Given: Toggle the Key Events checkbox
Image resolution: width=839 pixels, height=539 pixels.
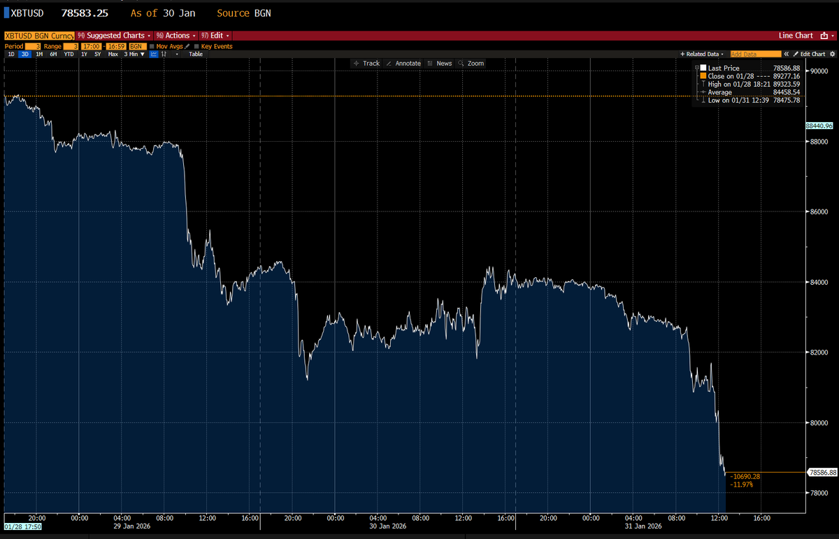Looking at the screenshot, I should pos(196,46).
